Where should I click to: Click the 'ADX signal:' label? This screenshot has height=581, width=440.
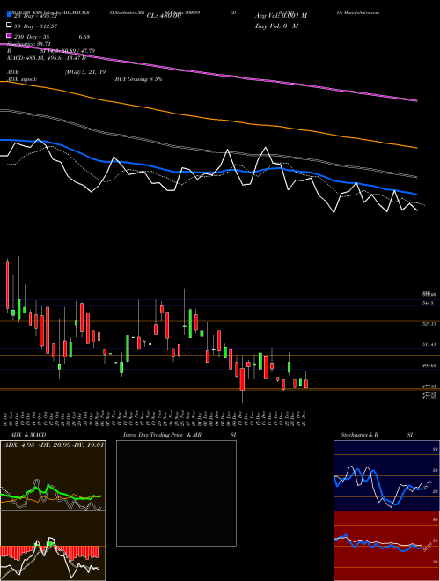22,79
